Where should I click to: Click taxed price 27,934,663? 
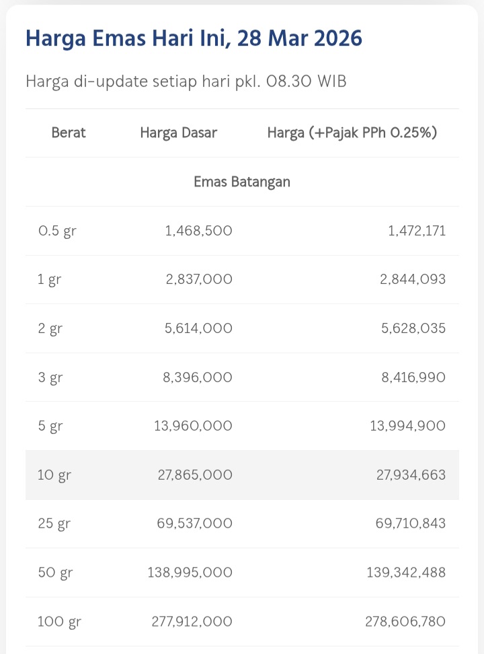pos(409,475)
